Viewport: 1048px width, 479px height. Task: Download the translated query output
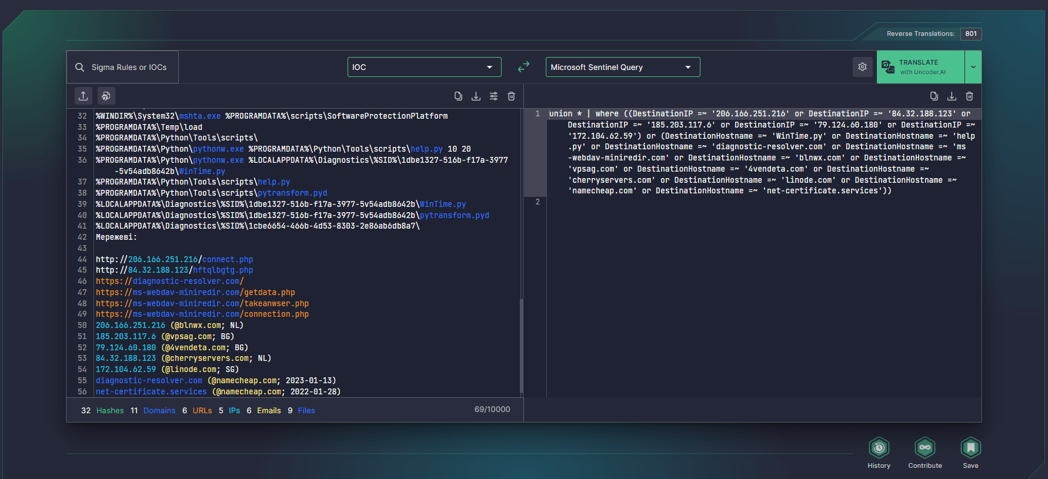[952, 96]
